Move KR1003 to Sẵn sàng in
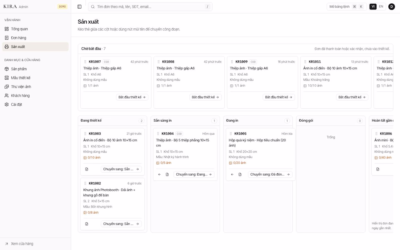Image resolution: width=400 pixels, height=250 pixels. (121, 169)
